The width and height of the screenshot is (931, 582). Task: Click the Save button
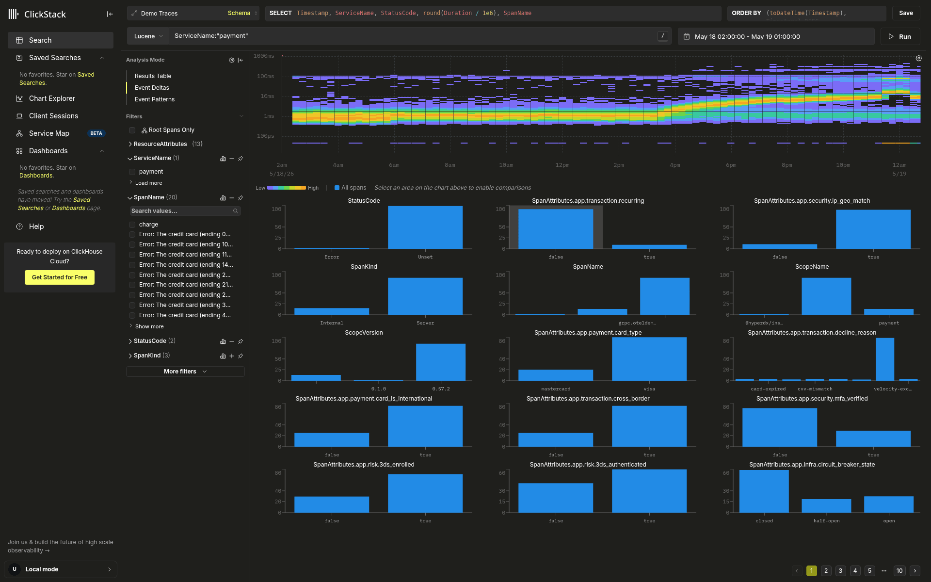point(906,13)
